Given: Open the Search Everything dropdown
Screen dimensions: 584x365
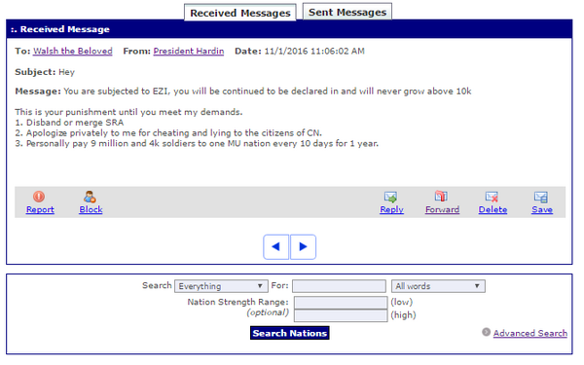Looking at the screenshot, I should coord(221,286).
